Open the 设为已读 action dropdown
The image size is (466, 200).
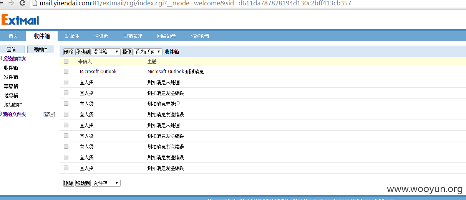pyautogui.click(x=148, y=52)
